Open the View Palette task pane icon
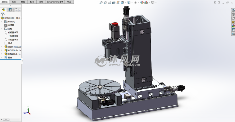The image size is (235, 122). 233,22
